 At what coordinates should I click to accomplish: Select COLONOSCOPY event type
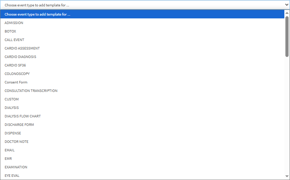tap(142, 74)
